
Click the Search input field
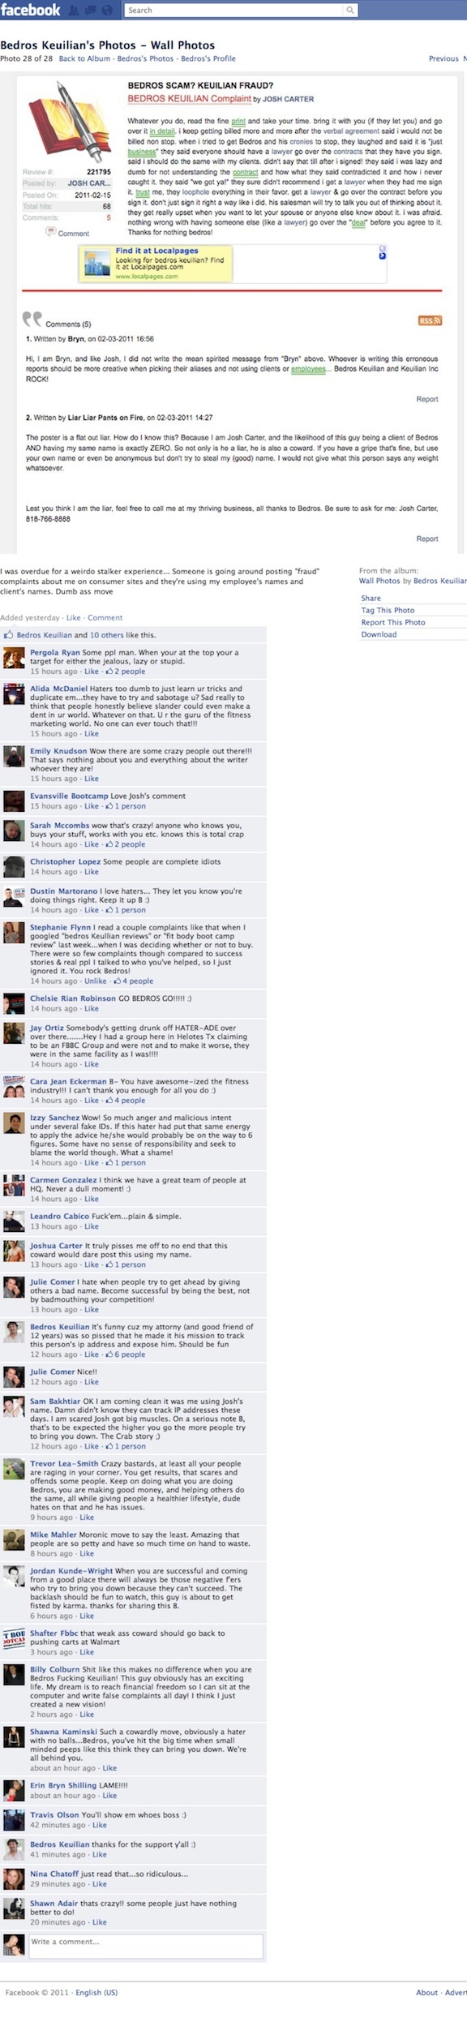[x=240, y=10]
